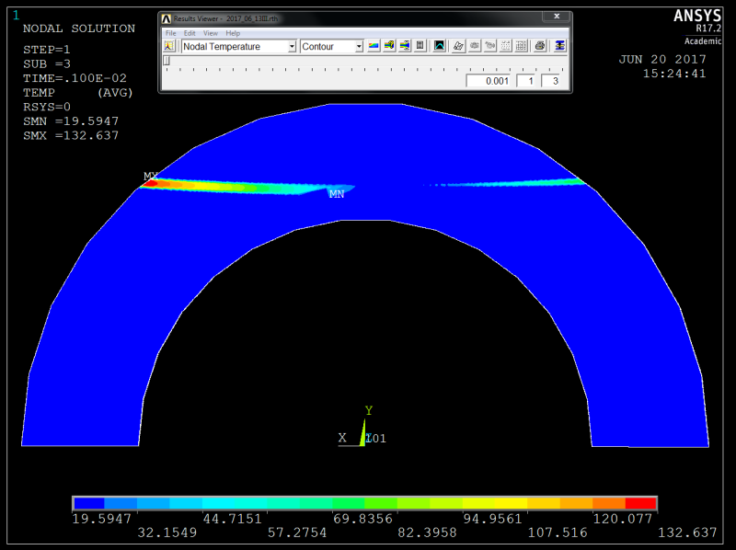The image size is (736, 550).
Task: Click the load step field showing 1
Action: [525, 81]
